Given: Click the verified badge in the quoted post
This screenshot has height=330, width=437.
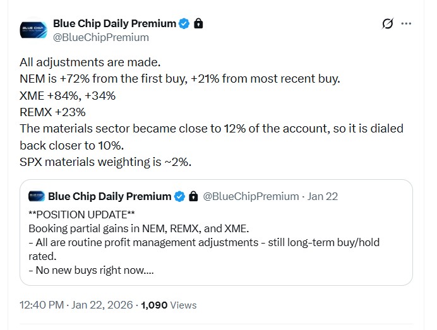Looking at the screenshot, I should pos(179,196).
